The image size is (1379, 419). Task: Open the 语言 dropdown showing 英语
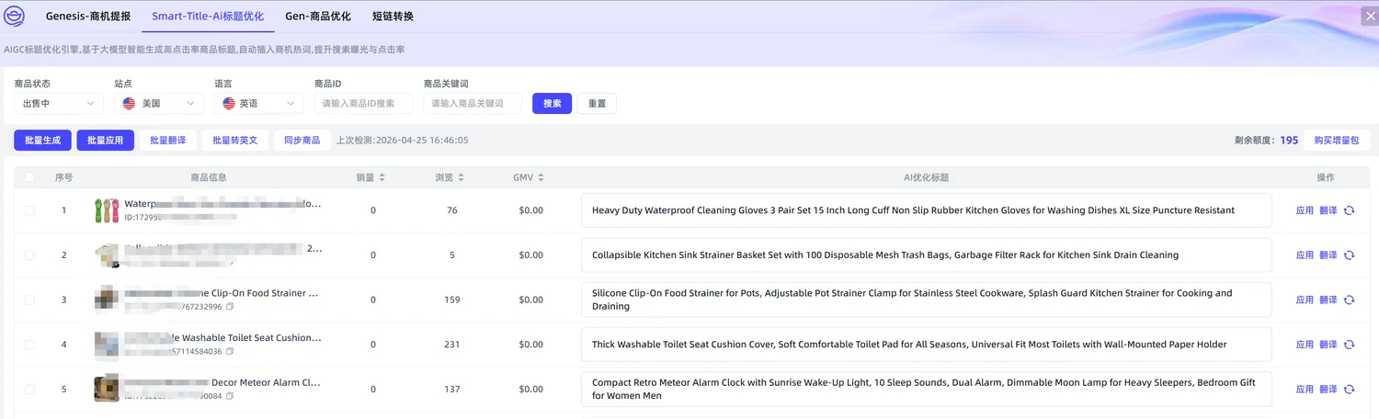point(258,104)
